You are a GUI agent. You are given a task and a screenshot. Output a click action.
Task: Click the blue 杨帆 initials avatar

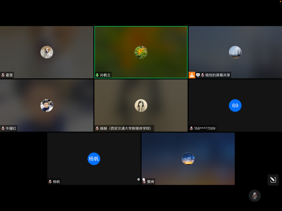coord(94,159)
